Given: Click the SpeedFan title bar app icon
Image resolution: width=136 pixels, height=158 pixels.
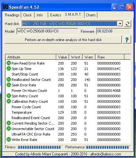Looking at the screenshot, I should tap(5, 7).
